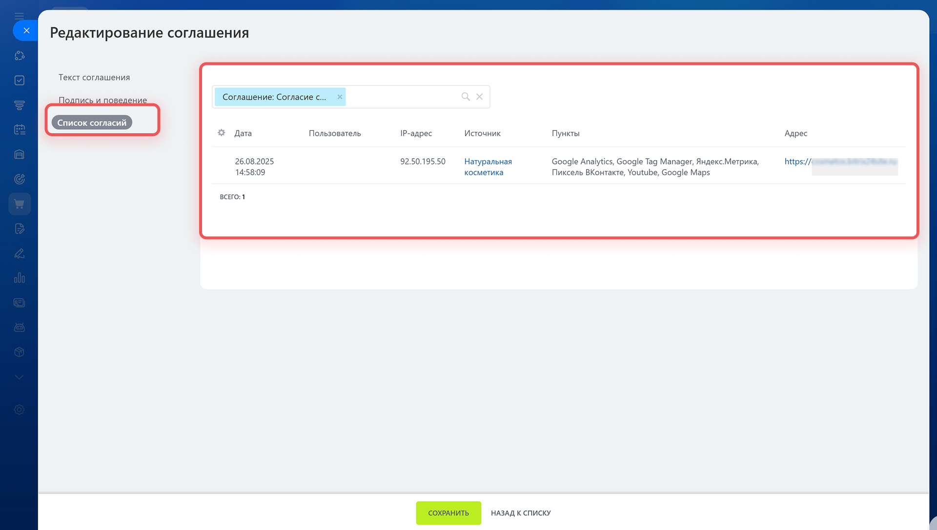937x530 pixels.
Task: Clear the filter search field
Action: pyautogui.click(x=479, y=97)
